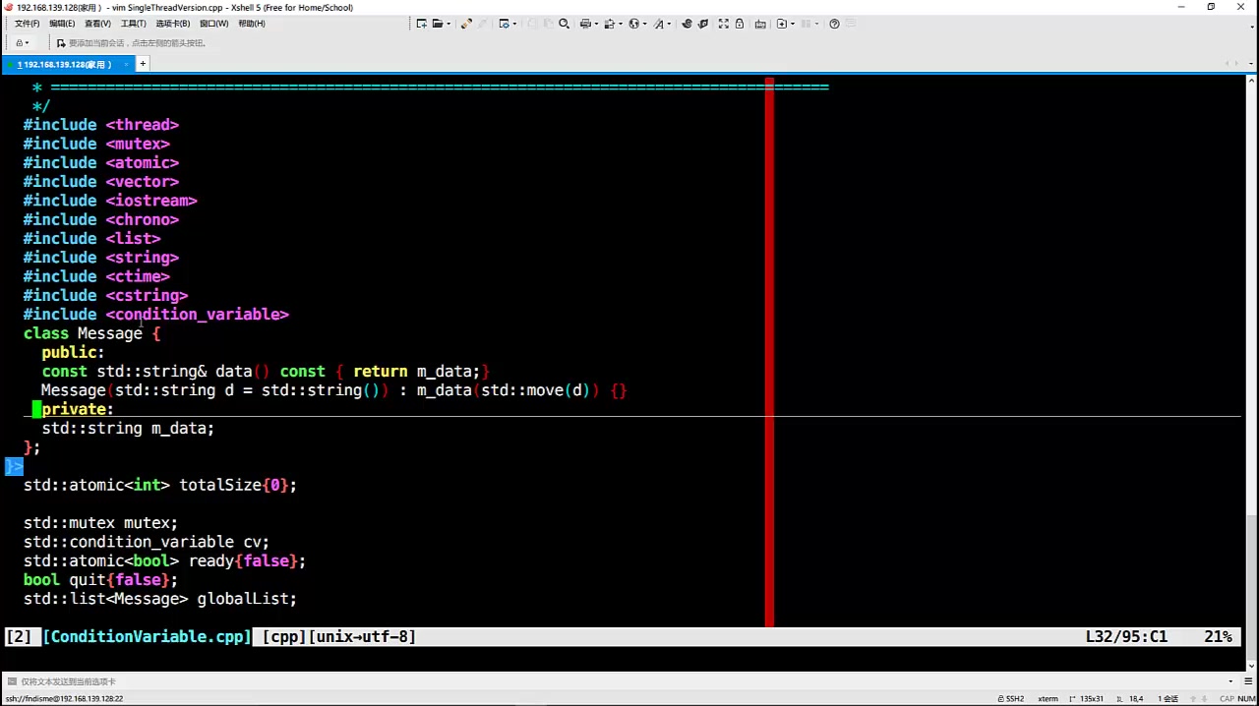This screenshot has height=706, width=1259.
Task: Open the 工具(T) menu
Action: [x=133, y=24]
